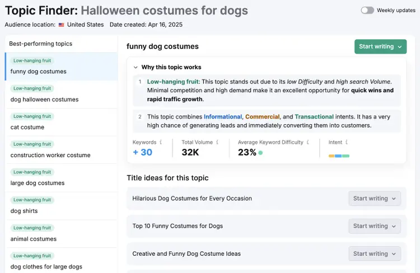Screen dimensions: 420x273
Task: Click the 'Date created: Apr 16, 2025' text
Action: coord(146,25)
